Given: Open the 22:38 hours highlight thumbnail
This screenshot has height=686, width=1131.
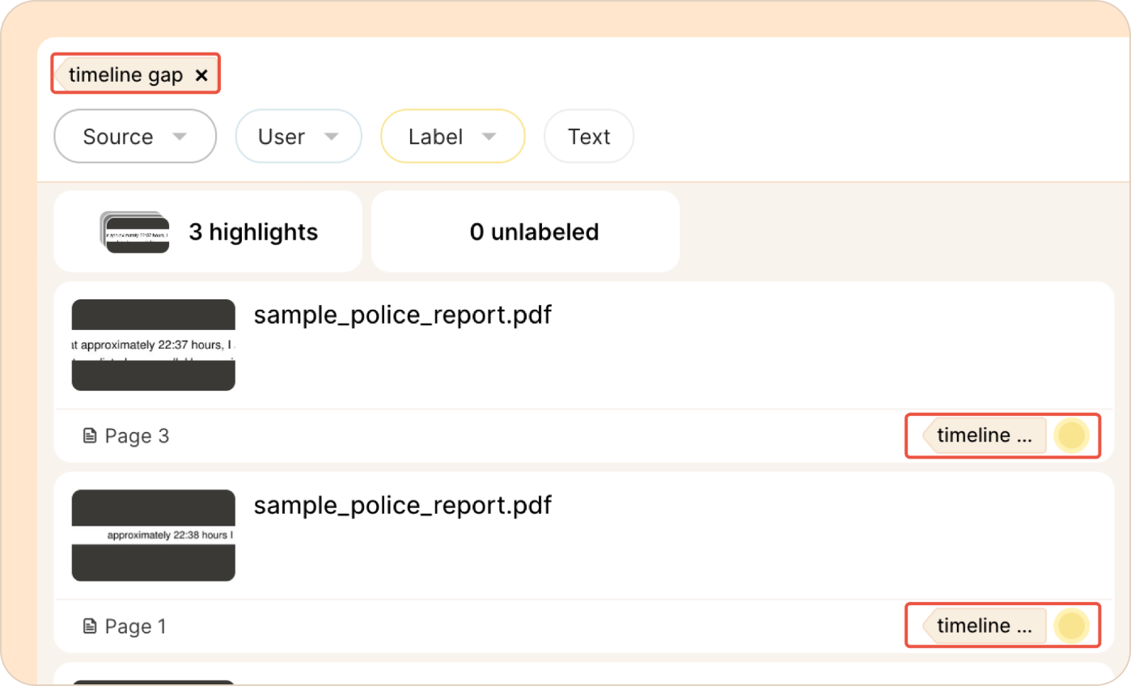Looking at the screenshot, I should click(x=154, y=536).
